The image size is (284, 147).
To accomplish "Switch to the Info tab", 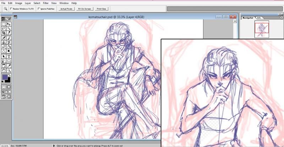I will (259, 17).
